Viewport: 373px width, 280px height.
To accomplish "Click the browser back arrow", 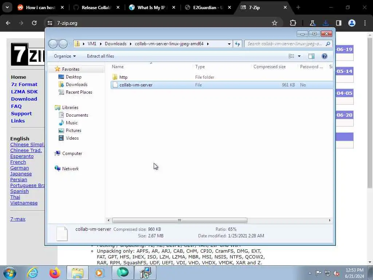I will (x=8, y=23).
